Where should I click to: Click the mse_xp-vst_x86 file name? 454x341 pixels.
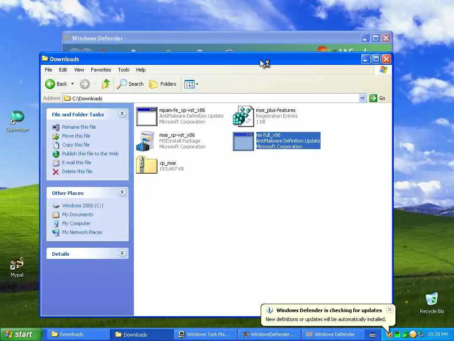pos(177,135)
